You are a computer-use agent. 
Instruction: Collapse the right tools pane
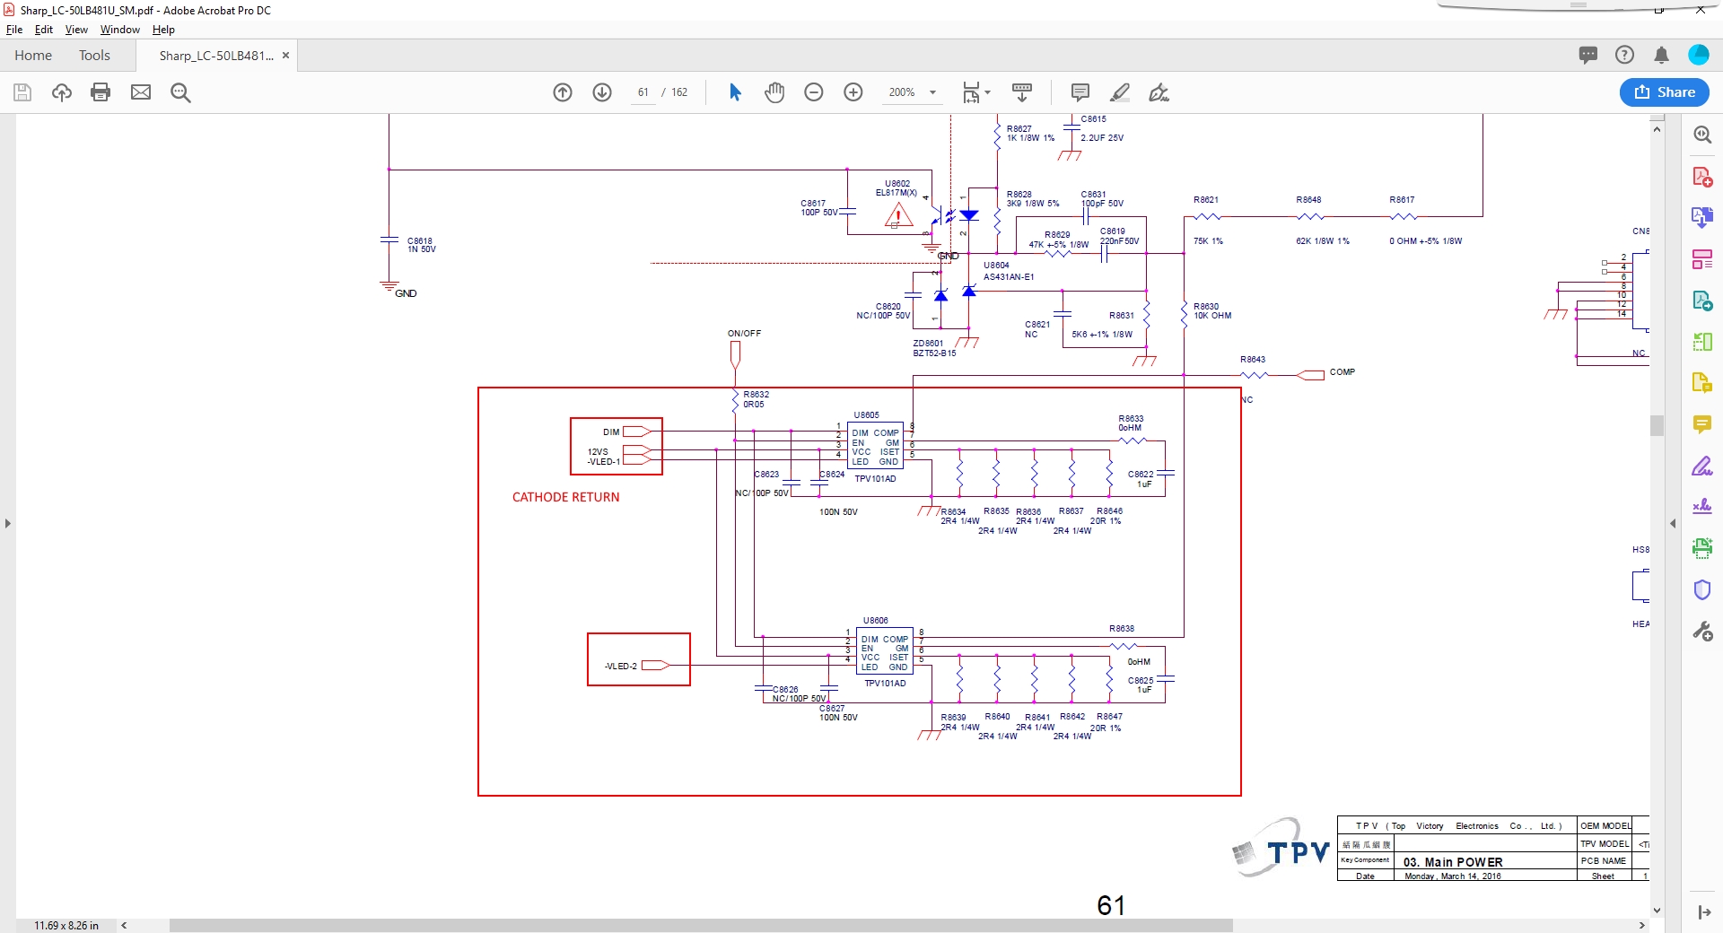click(1673, 523)
